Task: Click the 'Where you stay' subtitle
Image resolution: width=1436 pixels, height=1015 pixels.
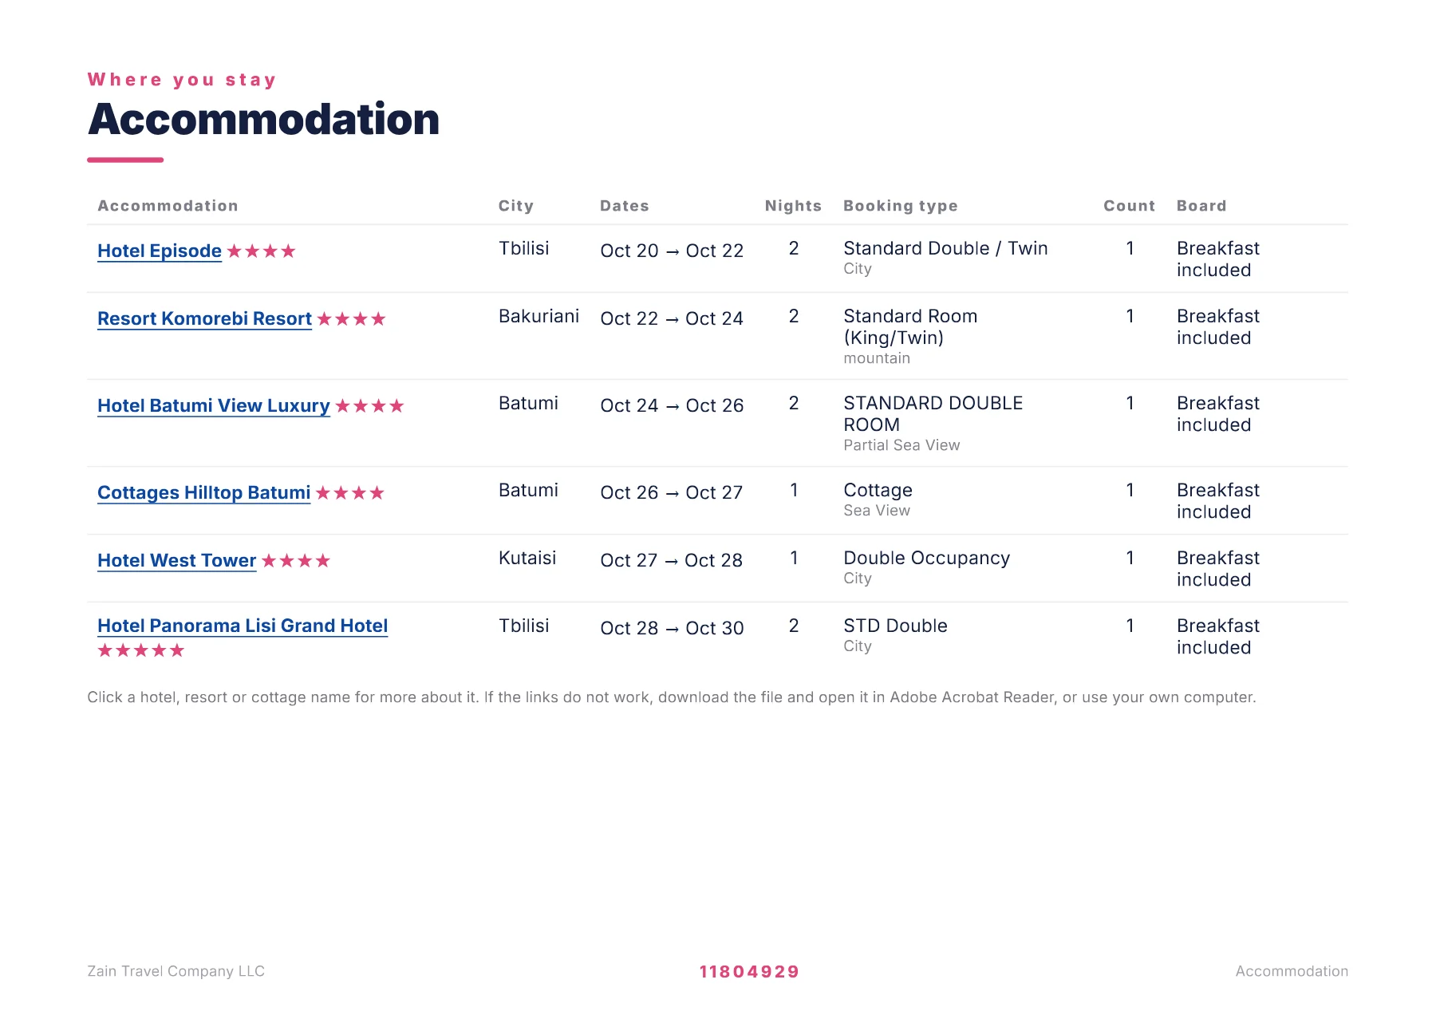Action: [182, 80]
